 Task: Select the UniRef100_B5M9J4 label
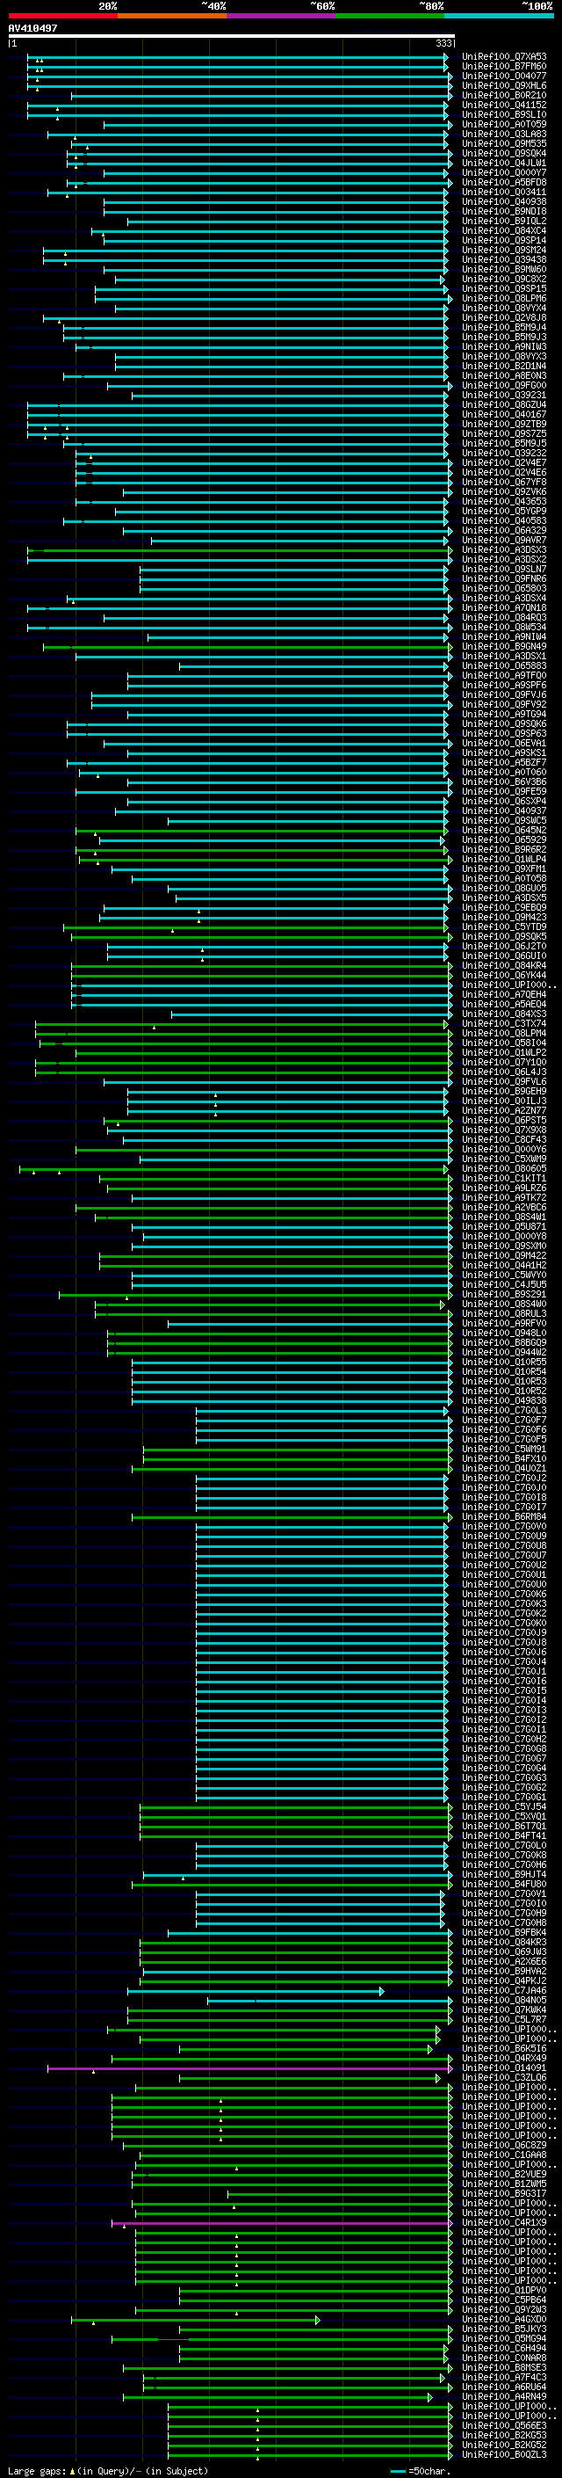click(x=504, y=327)
